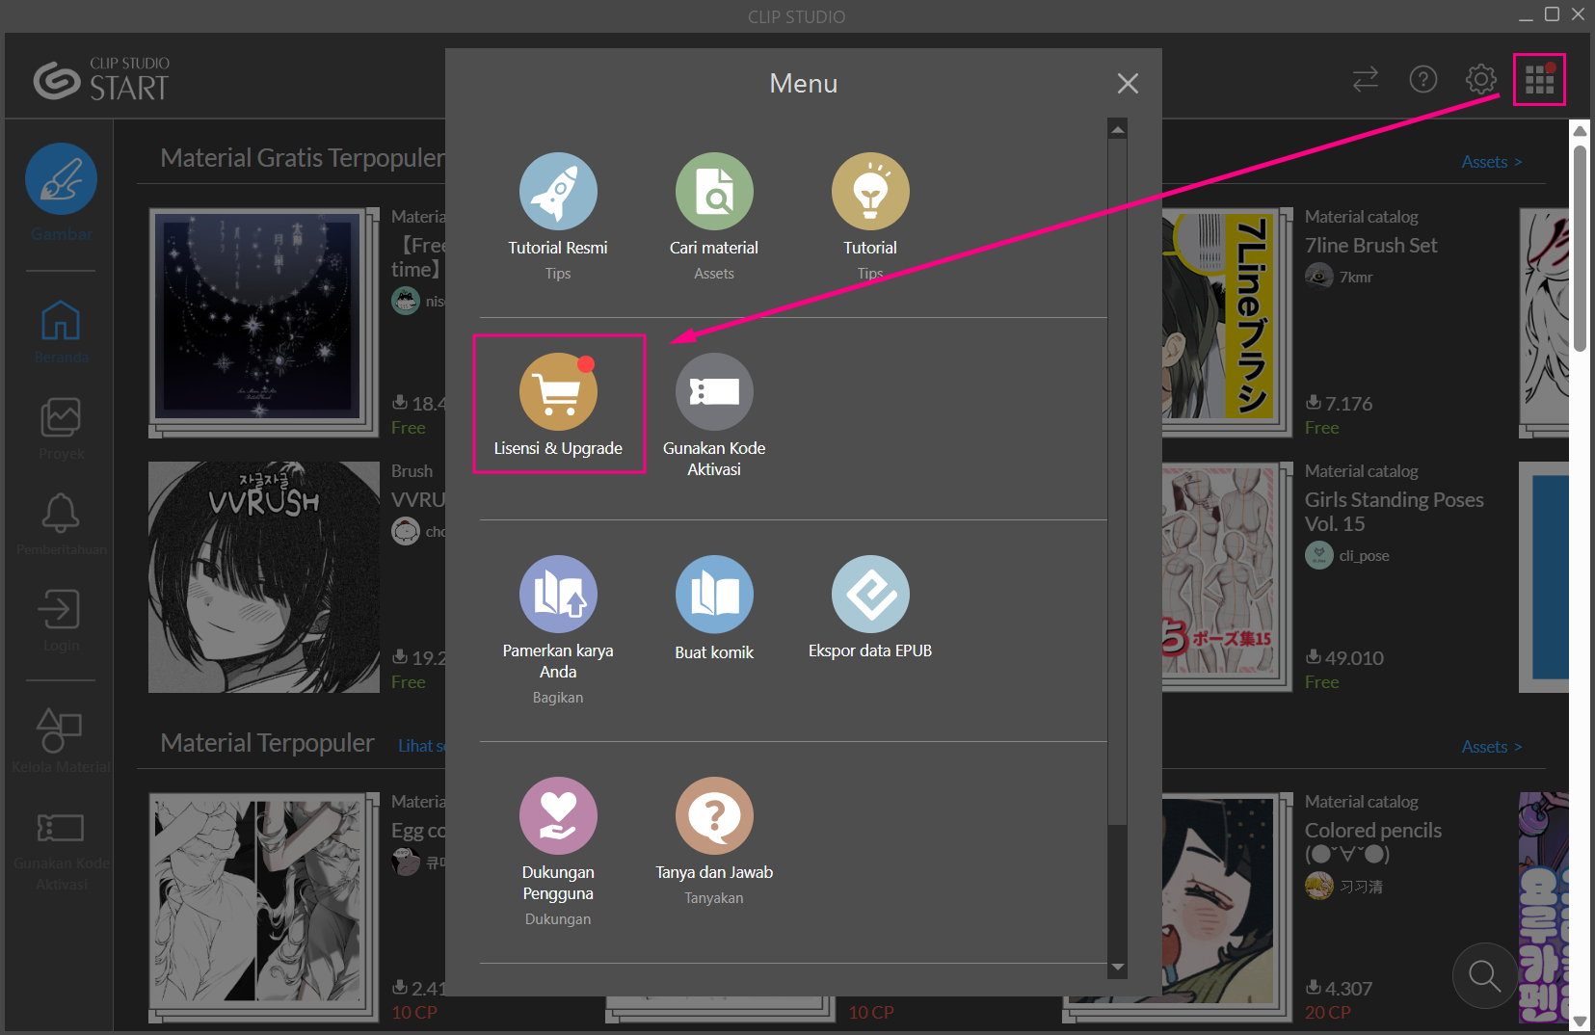Open the Tutorial Resmi rocket icon
The image size is (1595, 1035).
click(x=558, y=192)
